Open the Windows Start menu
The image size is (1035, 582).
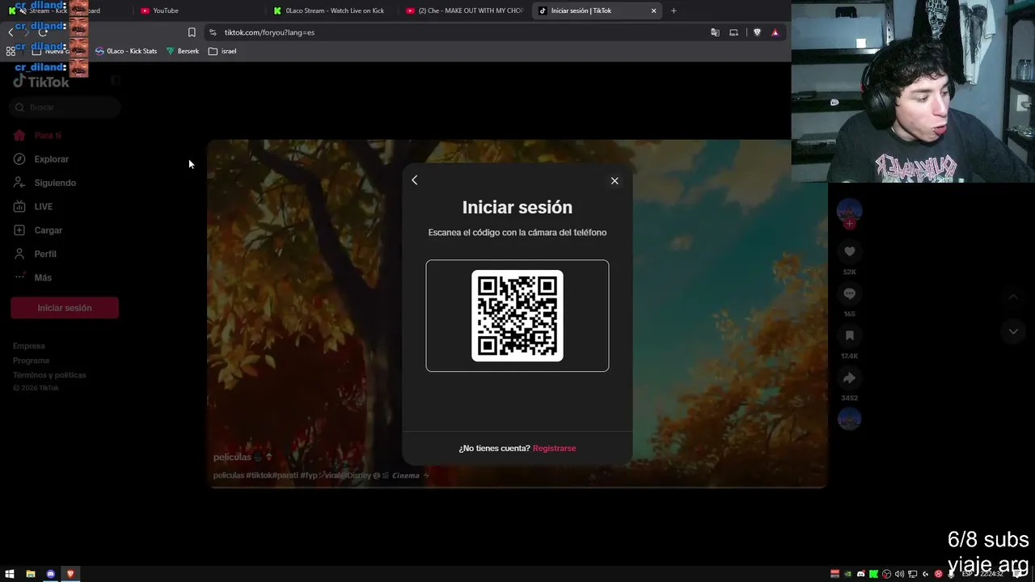(x=11, y=574)
